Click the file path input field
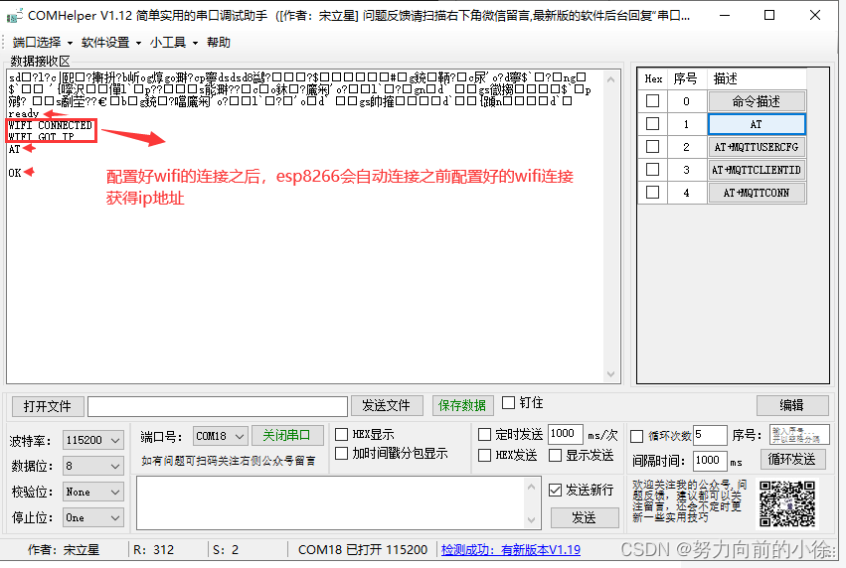 click(218, 407)
